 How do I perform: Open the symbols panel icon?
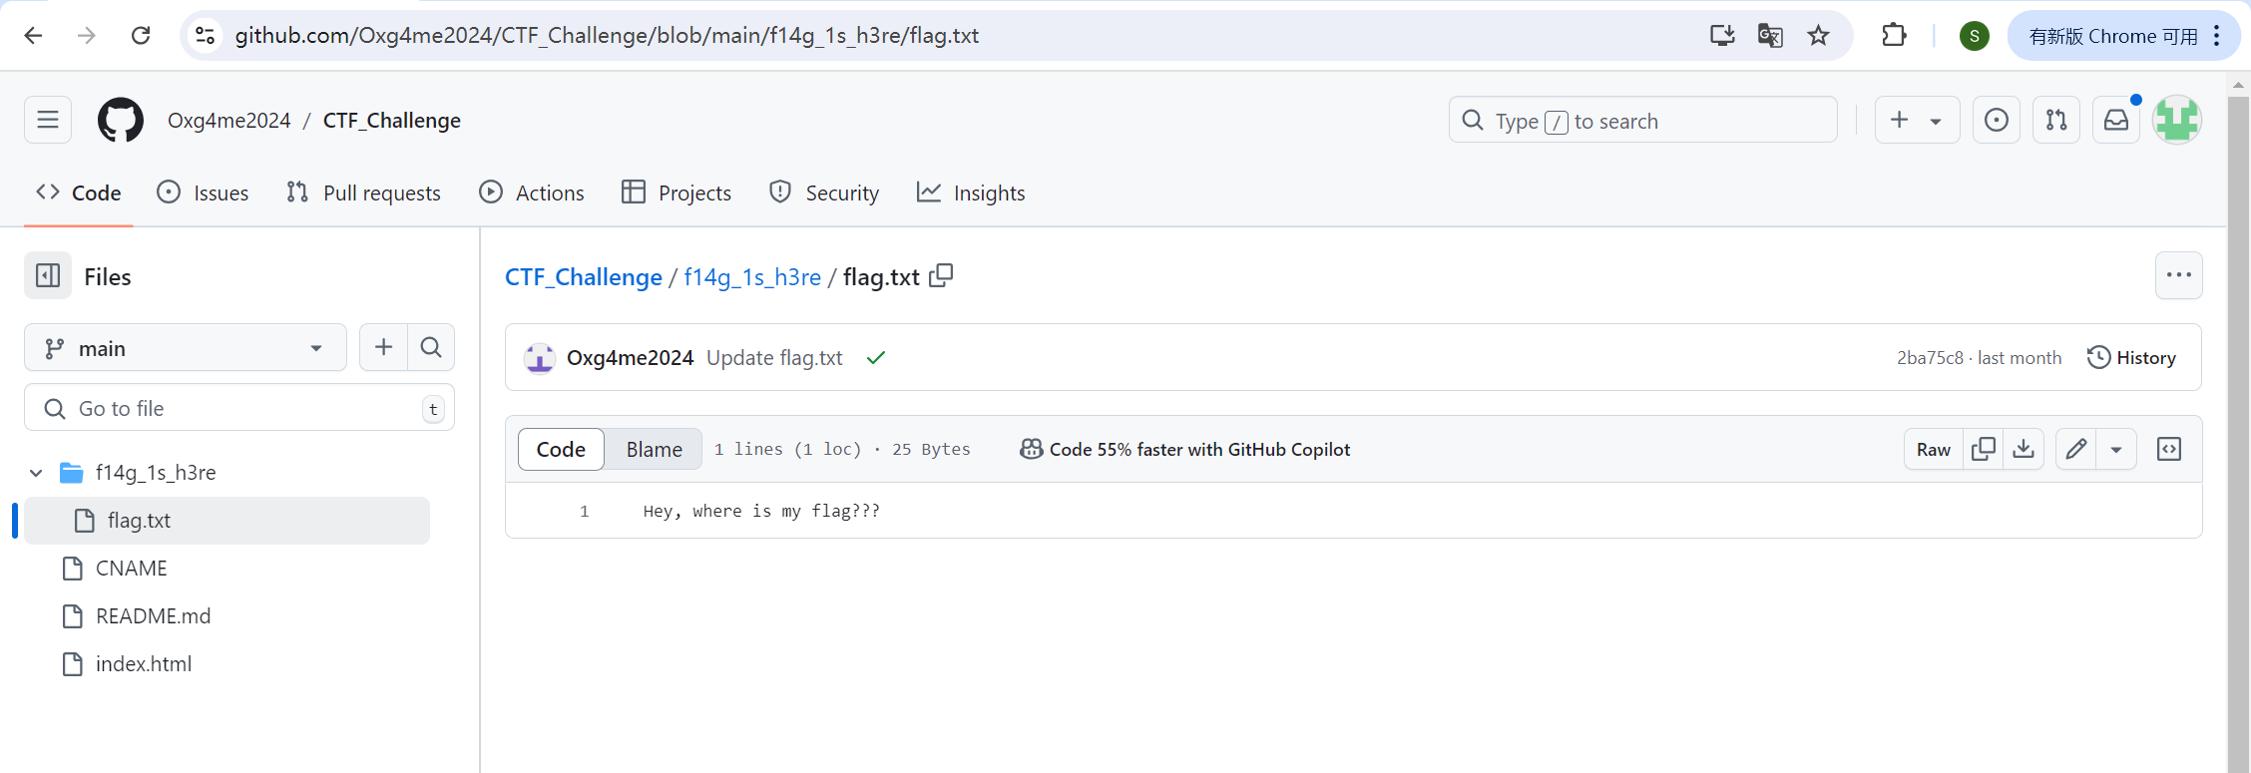click(2169, 450)
